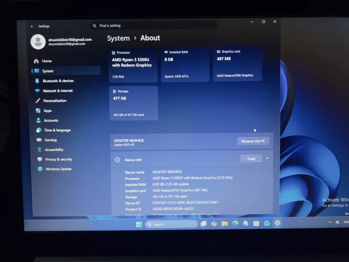Open File Explorer from the taskbar
Screen dimensions: 349x262
[225, 224]
